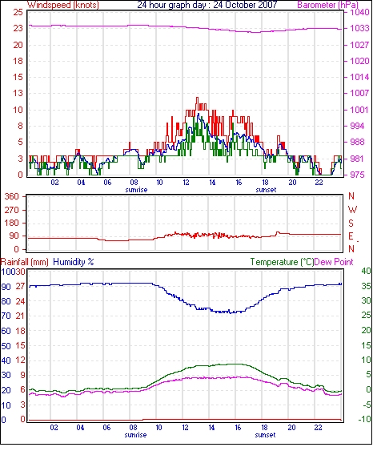
Task: Click the E compass letter on direction graph
Action: (x=351, y=236)
